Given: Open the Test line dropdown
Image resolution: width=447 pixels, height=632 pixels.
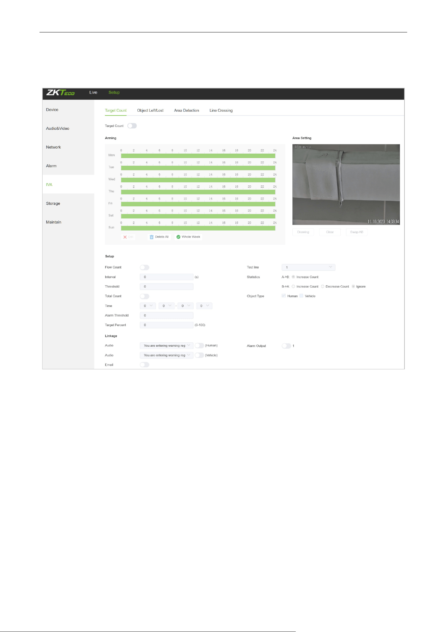Looking at the screenshot, I should (x=308, y=267).
